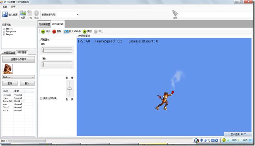Click the Sogou IME logo icon

pos(196,140)
